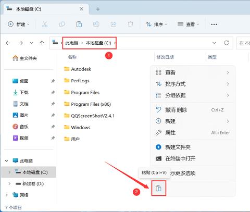The image size is (250, 212).
Task: Click the trash delete icon in the toolbar
Action: [130, 24]
